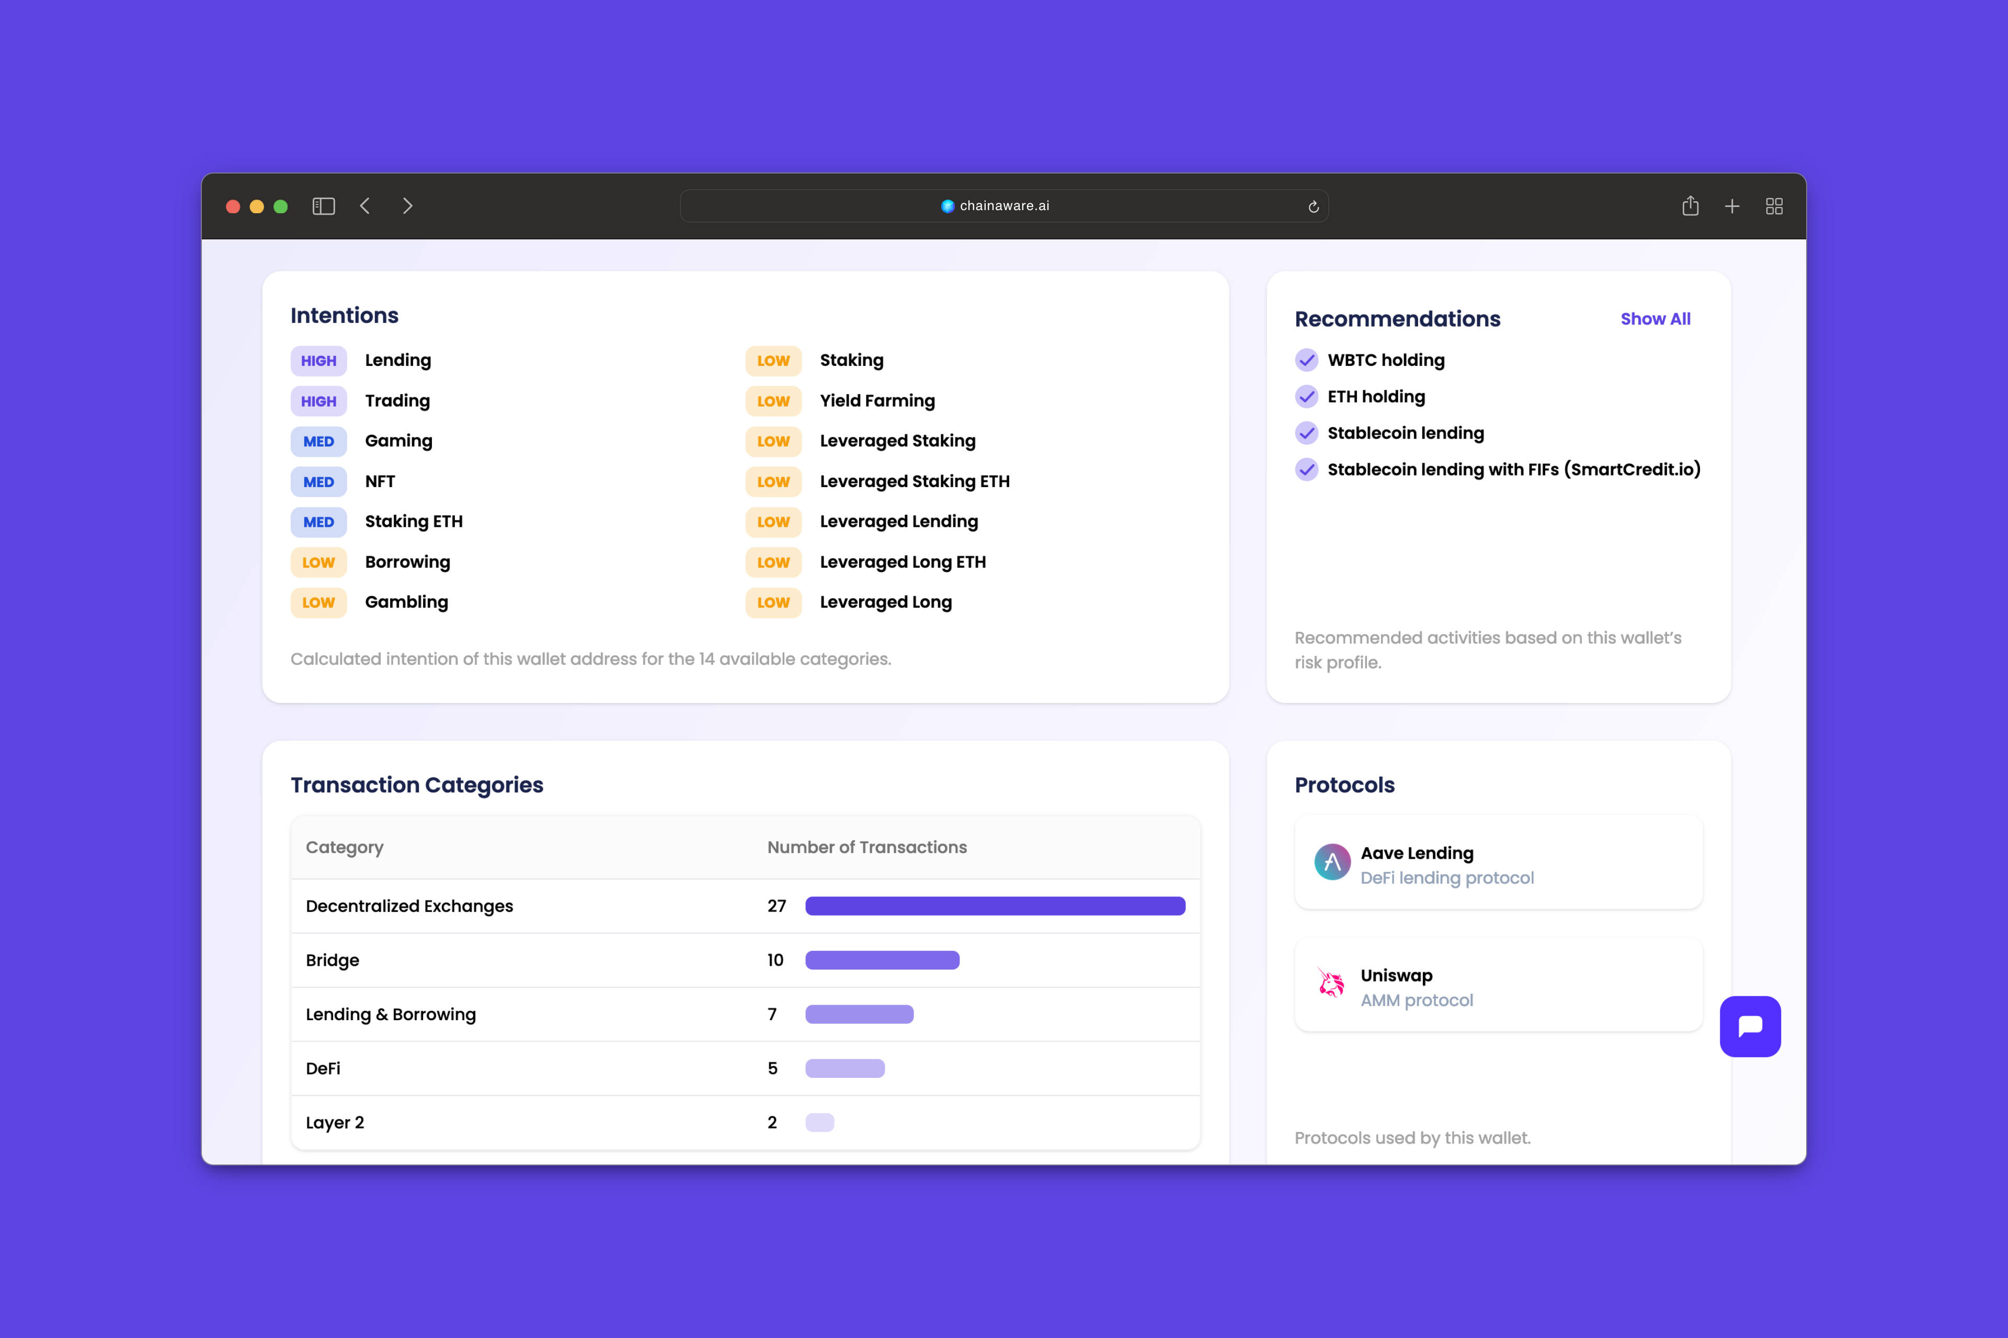Viewport: 2008px width, 1338px height.
Task: Open a new browser tab with the plus icon
Action: [x=1732, y=205]
